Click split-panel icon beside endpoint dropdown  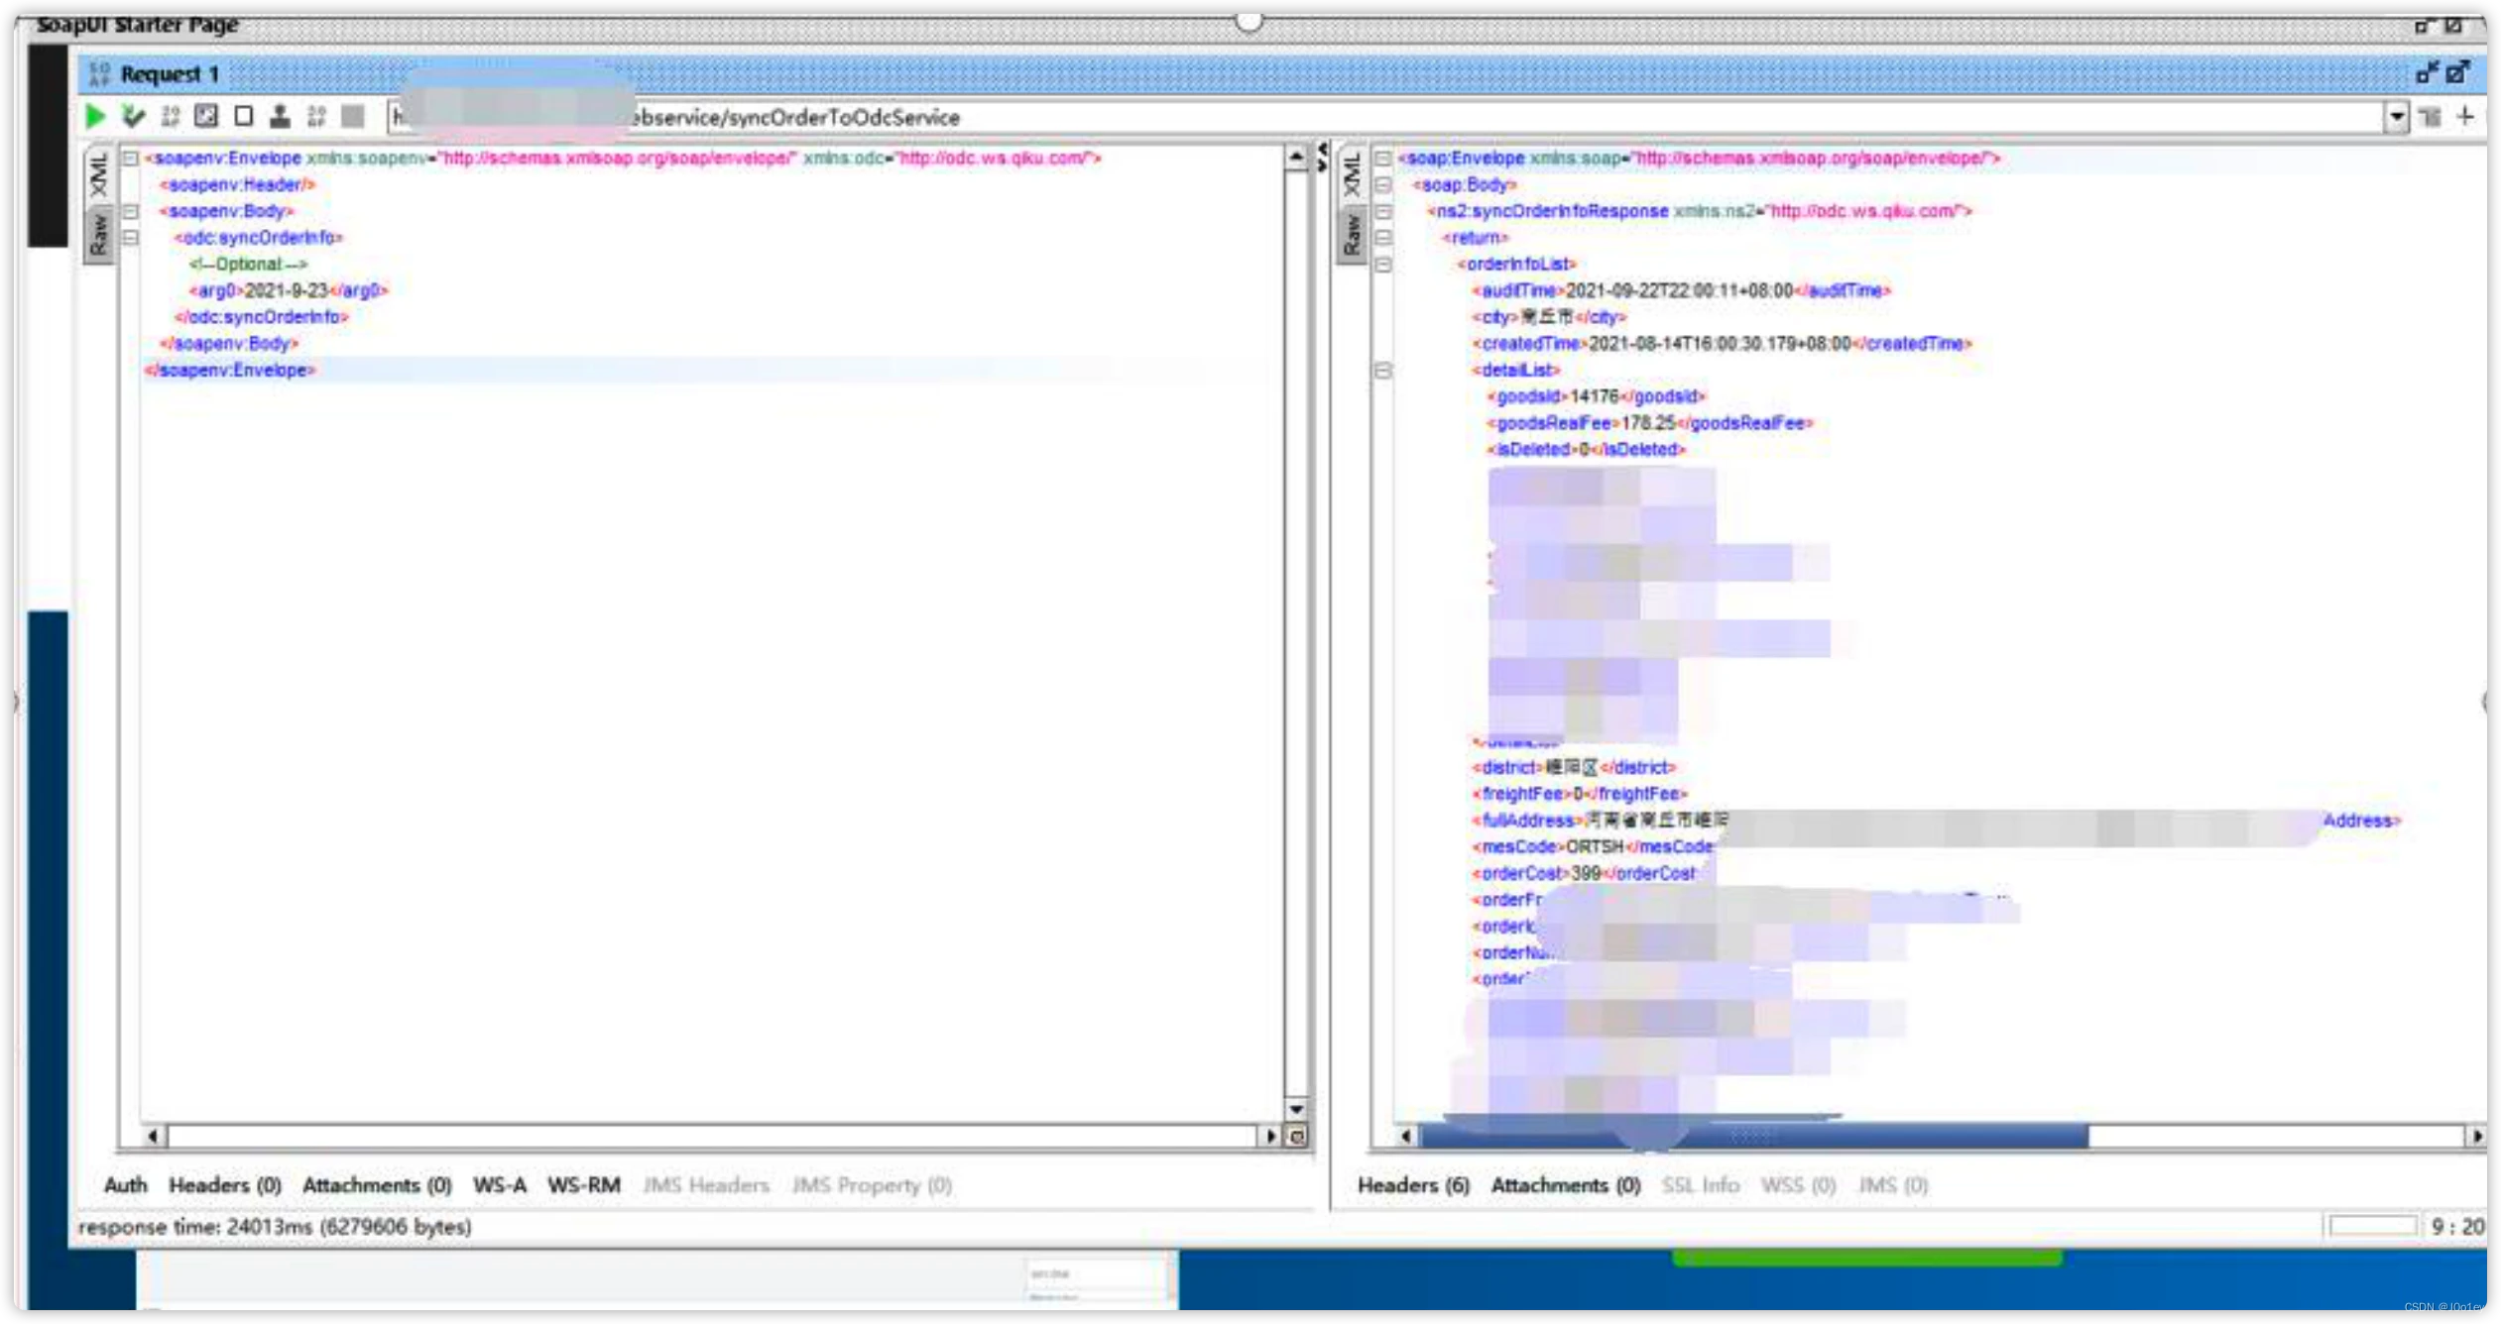pos(2430,117)
